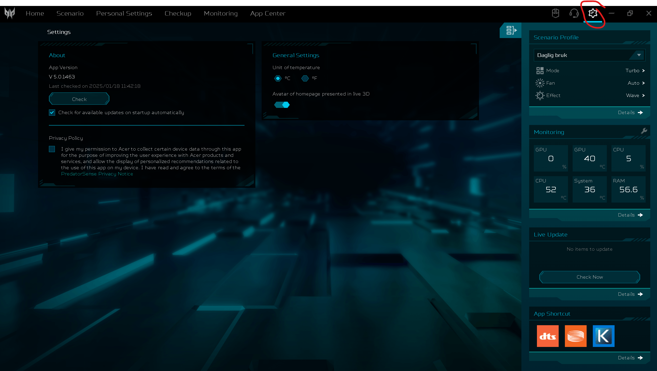Select Fahrenheit temperature unit
This screenshot has width=657, height=371.
305,78
